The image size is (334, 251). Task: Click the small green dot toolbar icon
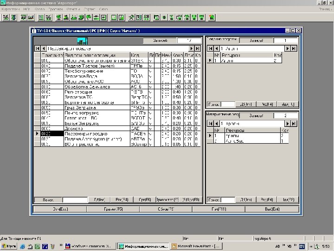tap(164, 17)
